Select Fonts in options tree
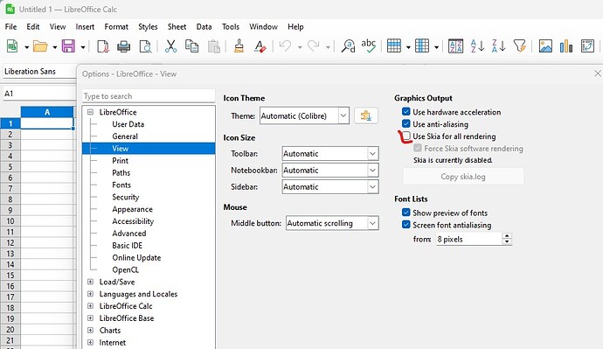 (121, 185)
